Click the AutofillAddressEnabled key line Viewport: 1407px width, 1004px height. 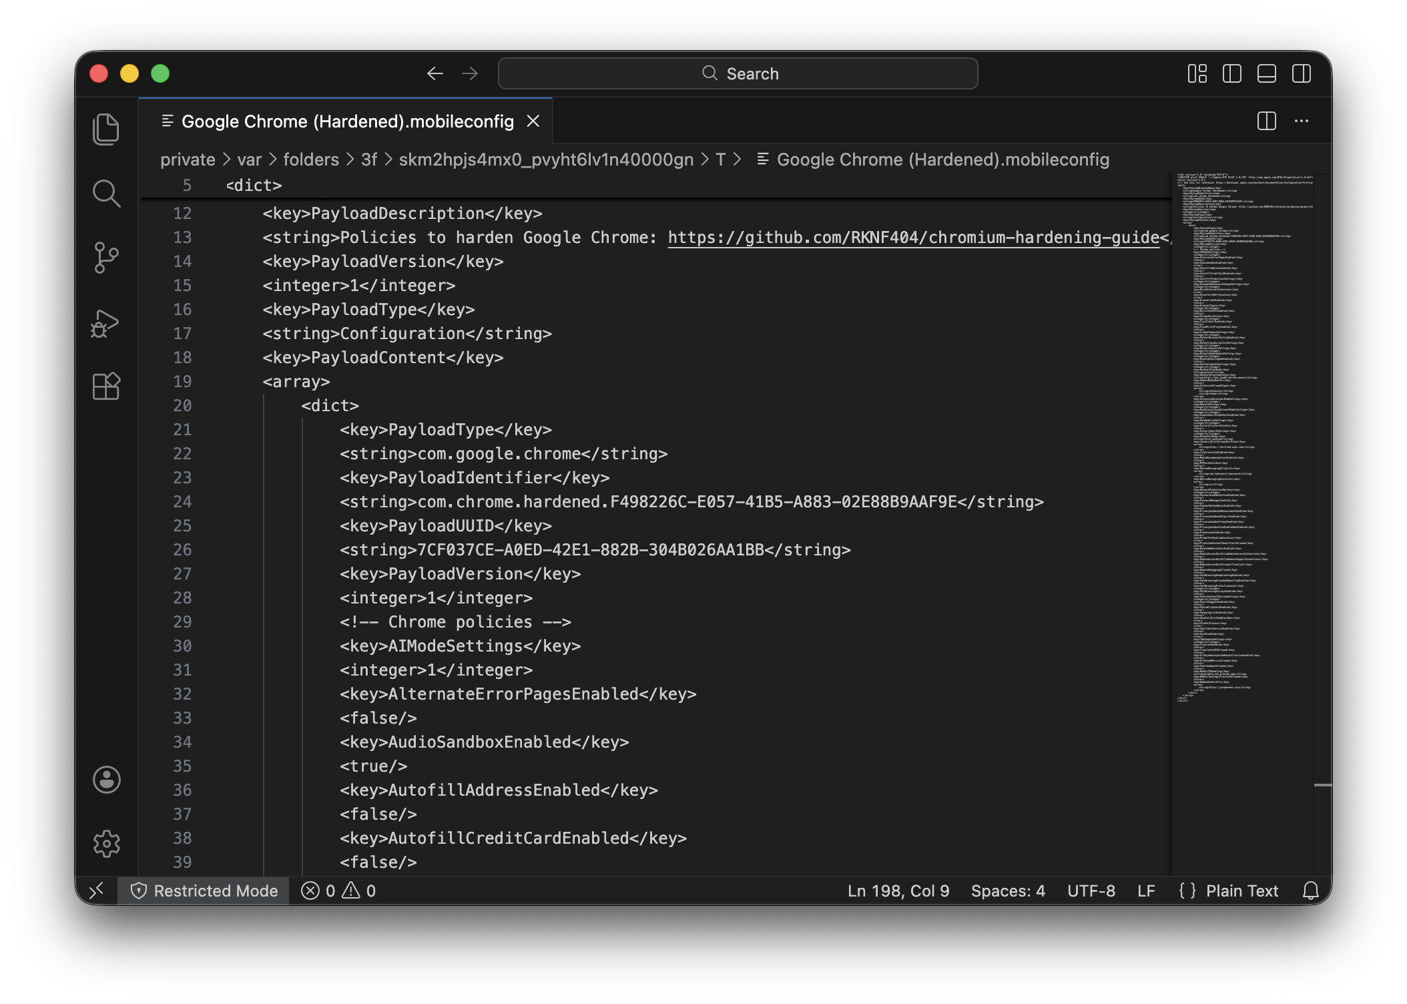(499, 790)
